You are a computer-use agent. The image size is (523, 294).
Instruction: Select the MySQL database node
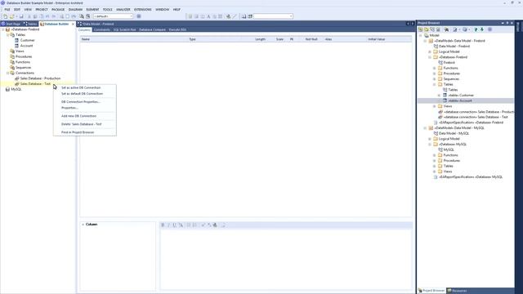pyautogui.click(x=16, y=89)
